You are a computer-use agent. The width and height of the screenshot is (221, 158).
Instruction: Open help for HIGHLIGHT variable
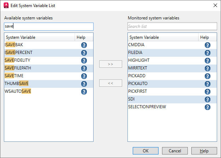[208, 61]
